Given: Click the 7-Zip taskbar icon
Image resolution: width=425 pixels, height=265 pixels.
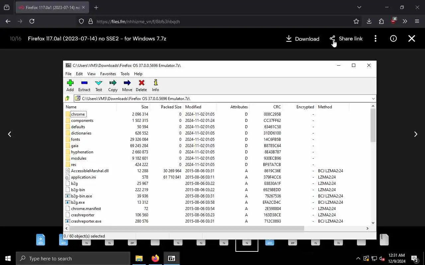Looking at the screenshot, I should 172,258.
